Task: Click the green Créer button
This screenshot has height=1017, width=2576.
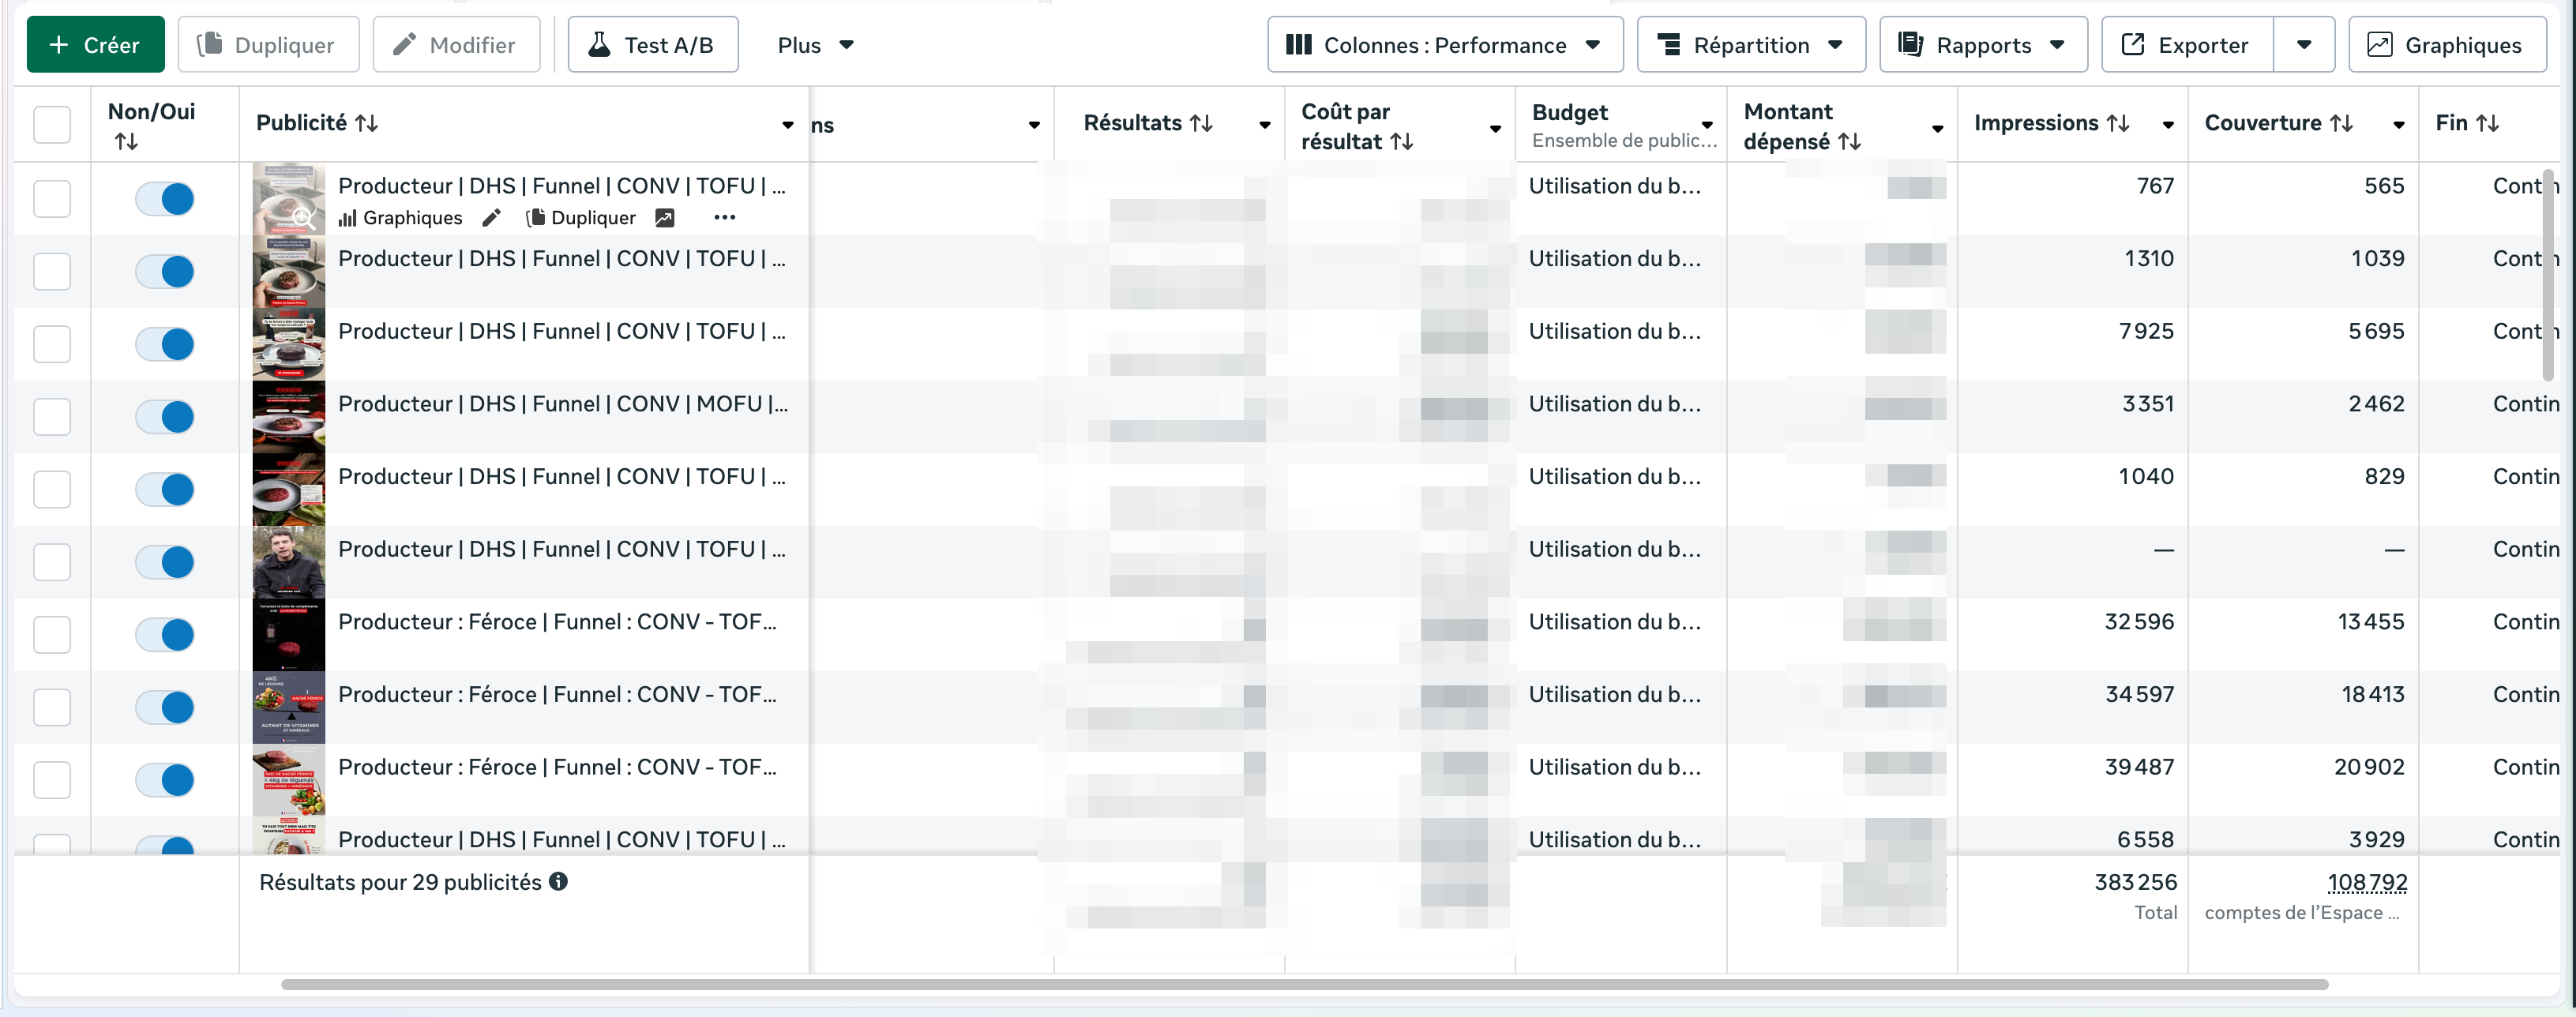Action: click(x=95, y=45)
